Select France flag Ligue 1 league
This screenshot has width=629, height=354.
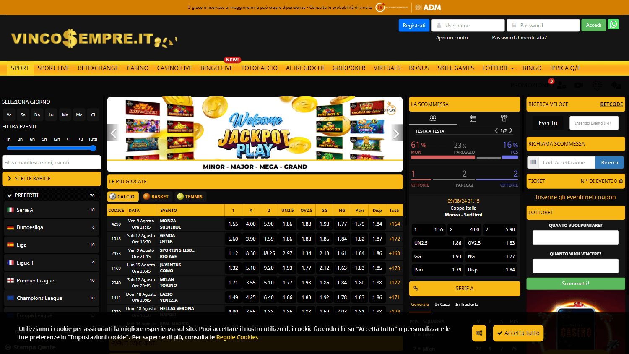coord(51,263)
